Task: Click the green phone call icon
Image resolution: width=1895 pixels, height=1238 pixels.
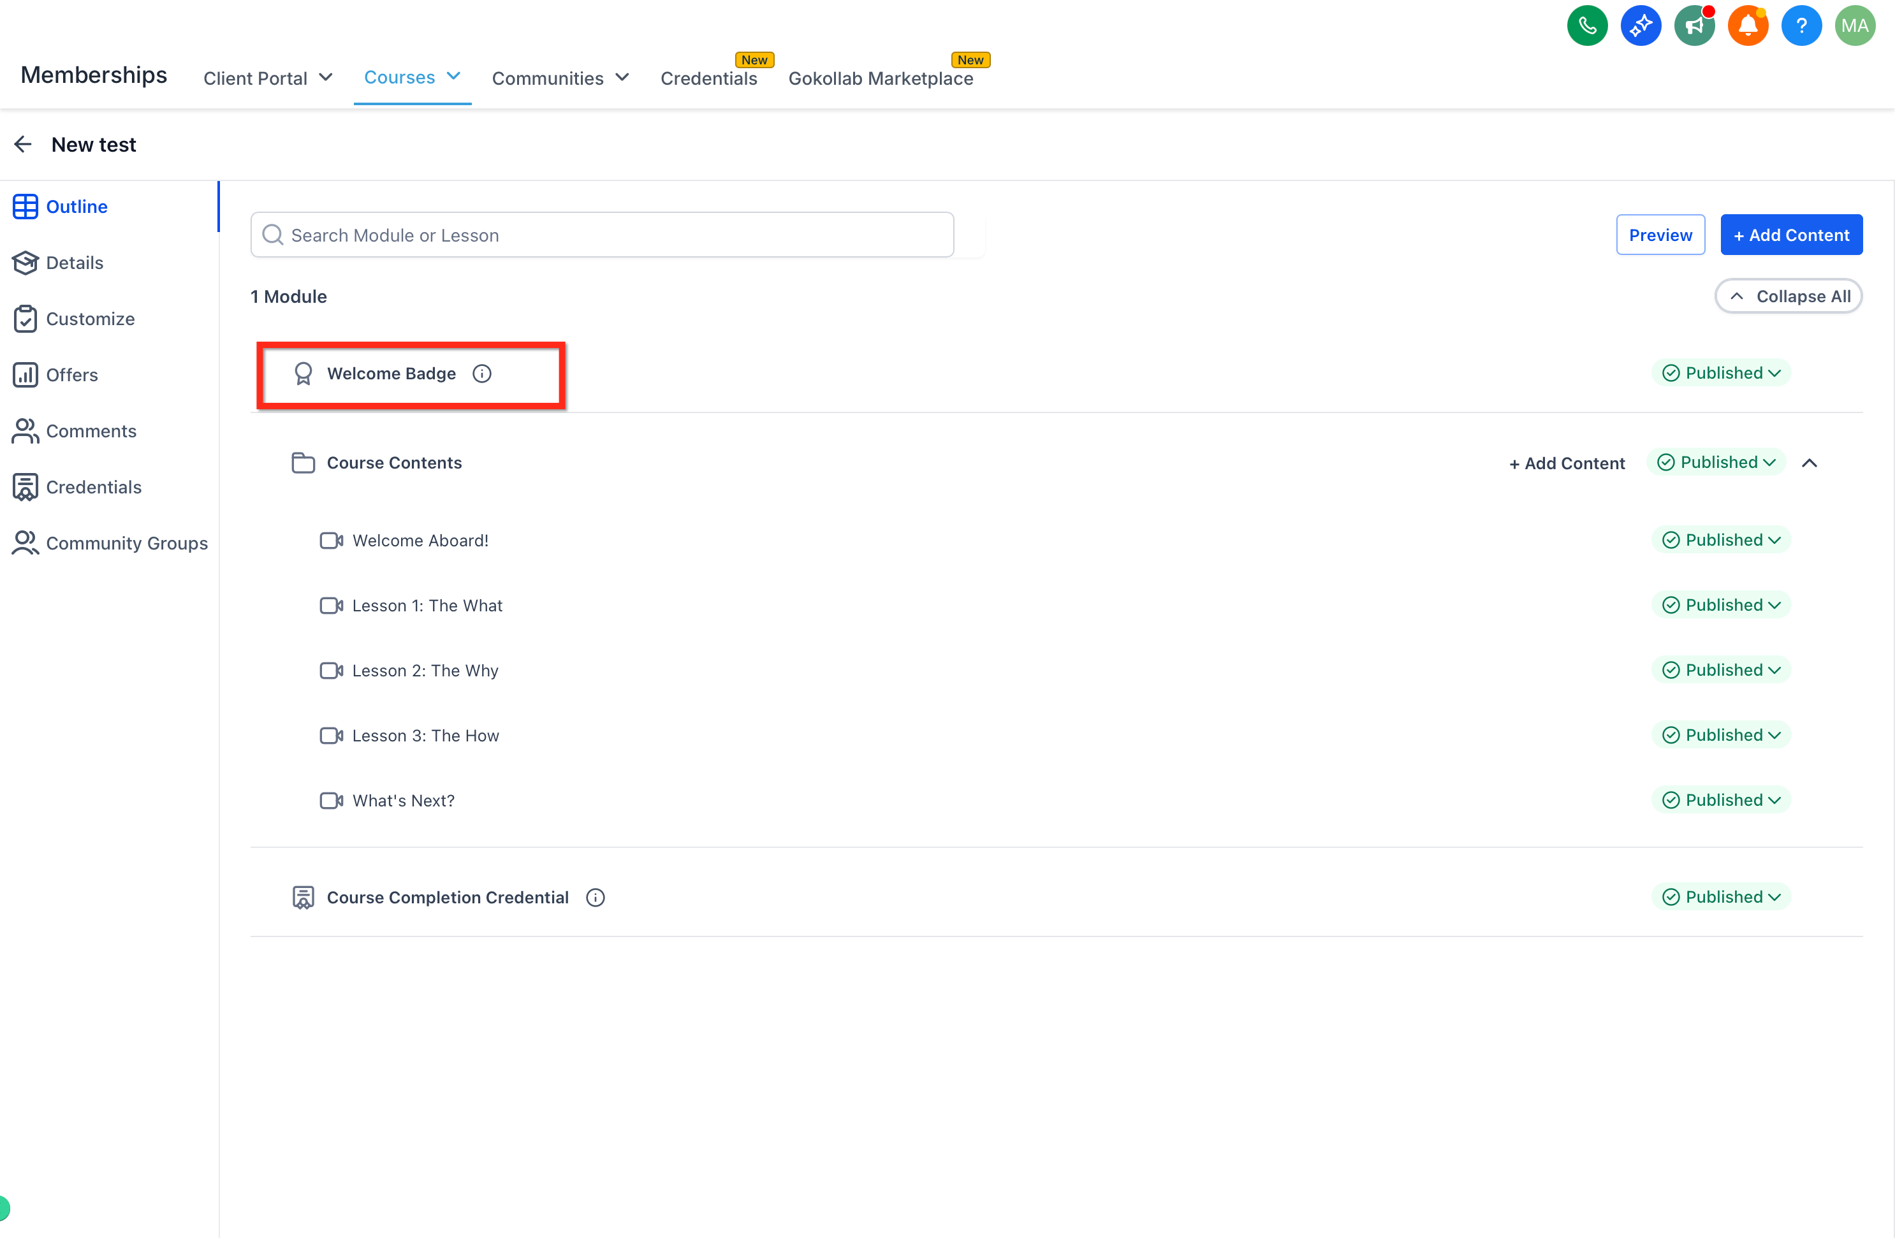Action: [1587, 26]
